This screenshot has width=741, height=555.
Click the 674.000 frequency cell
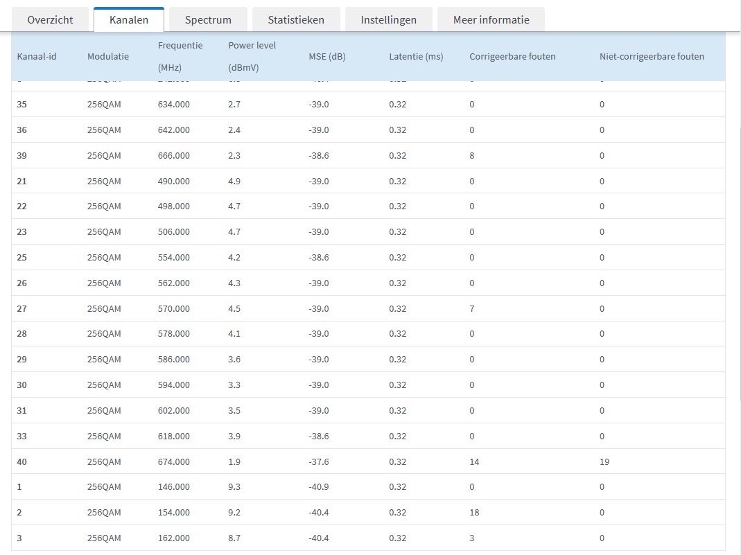pos(173,461)
